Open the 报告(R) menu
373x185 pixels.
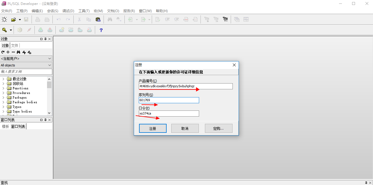pyautogui.click(x=129, y=11)
